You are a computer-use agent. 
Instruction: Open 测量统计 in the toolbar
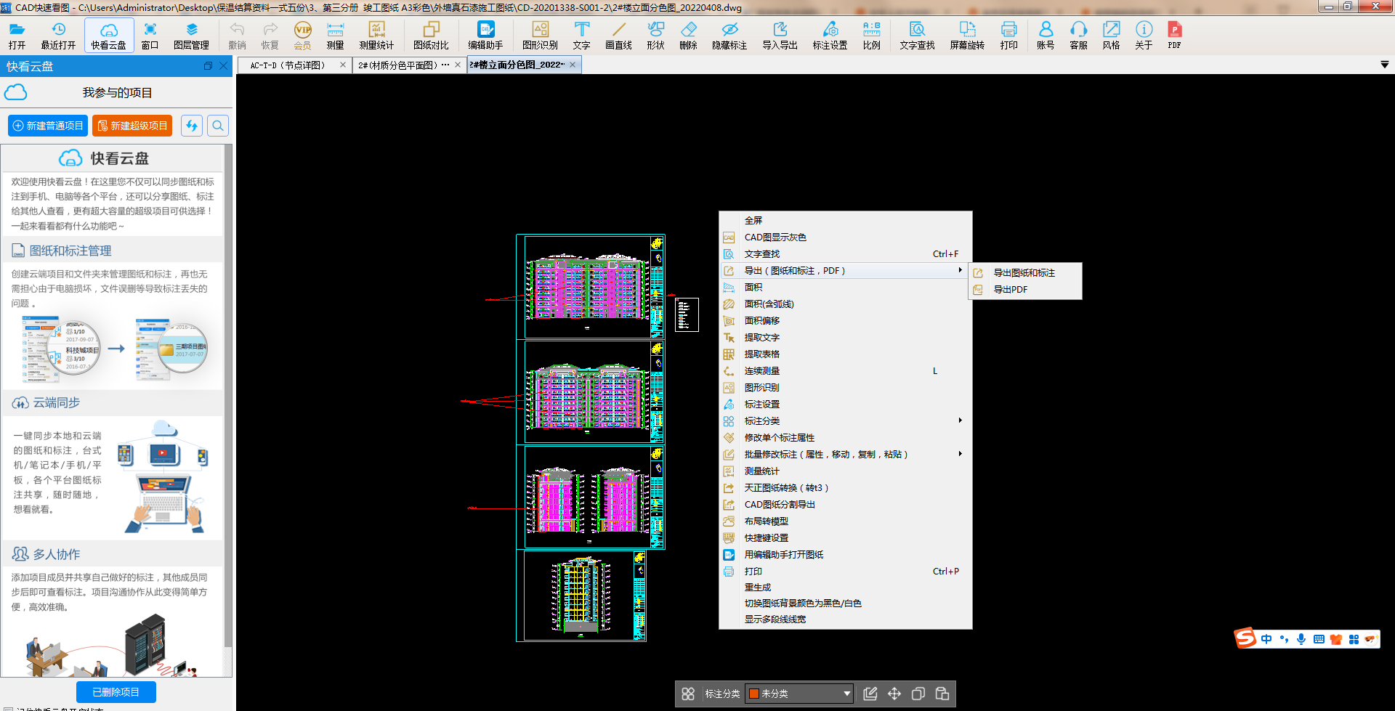376,35
